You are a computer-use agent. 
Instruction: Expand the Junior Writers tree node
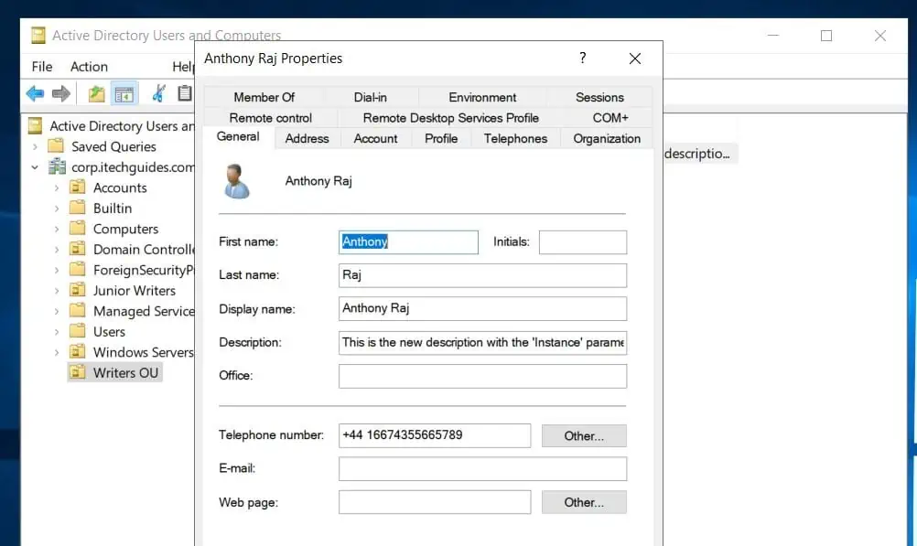[x=57, y=291]
